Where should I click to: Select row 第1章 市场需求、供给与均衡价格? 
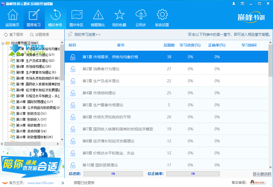point(166,57)
